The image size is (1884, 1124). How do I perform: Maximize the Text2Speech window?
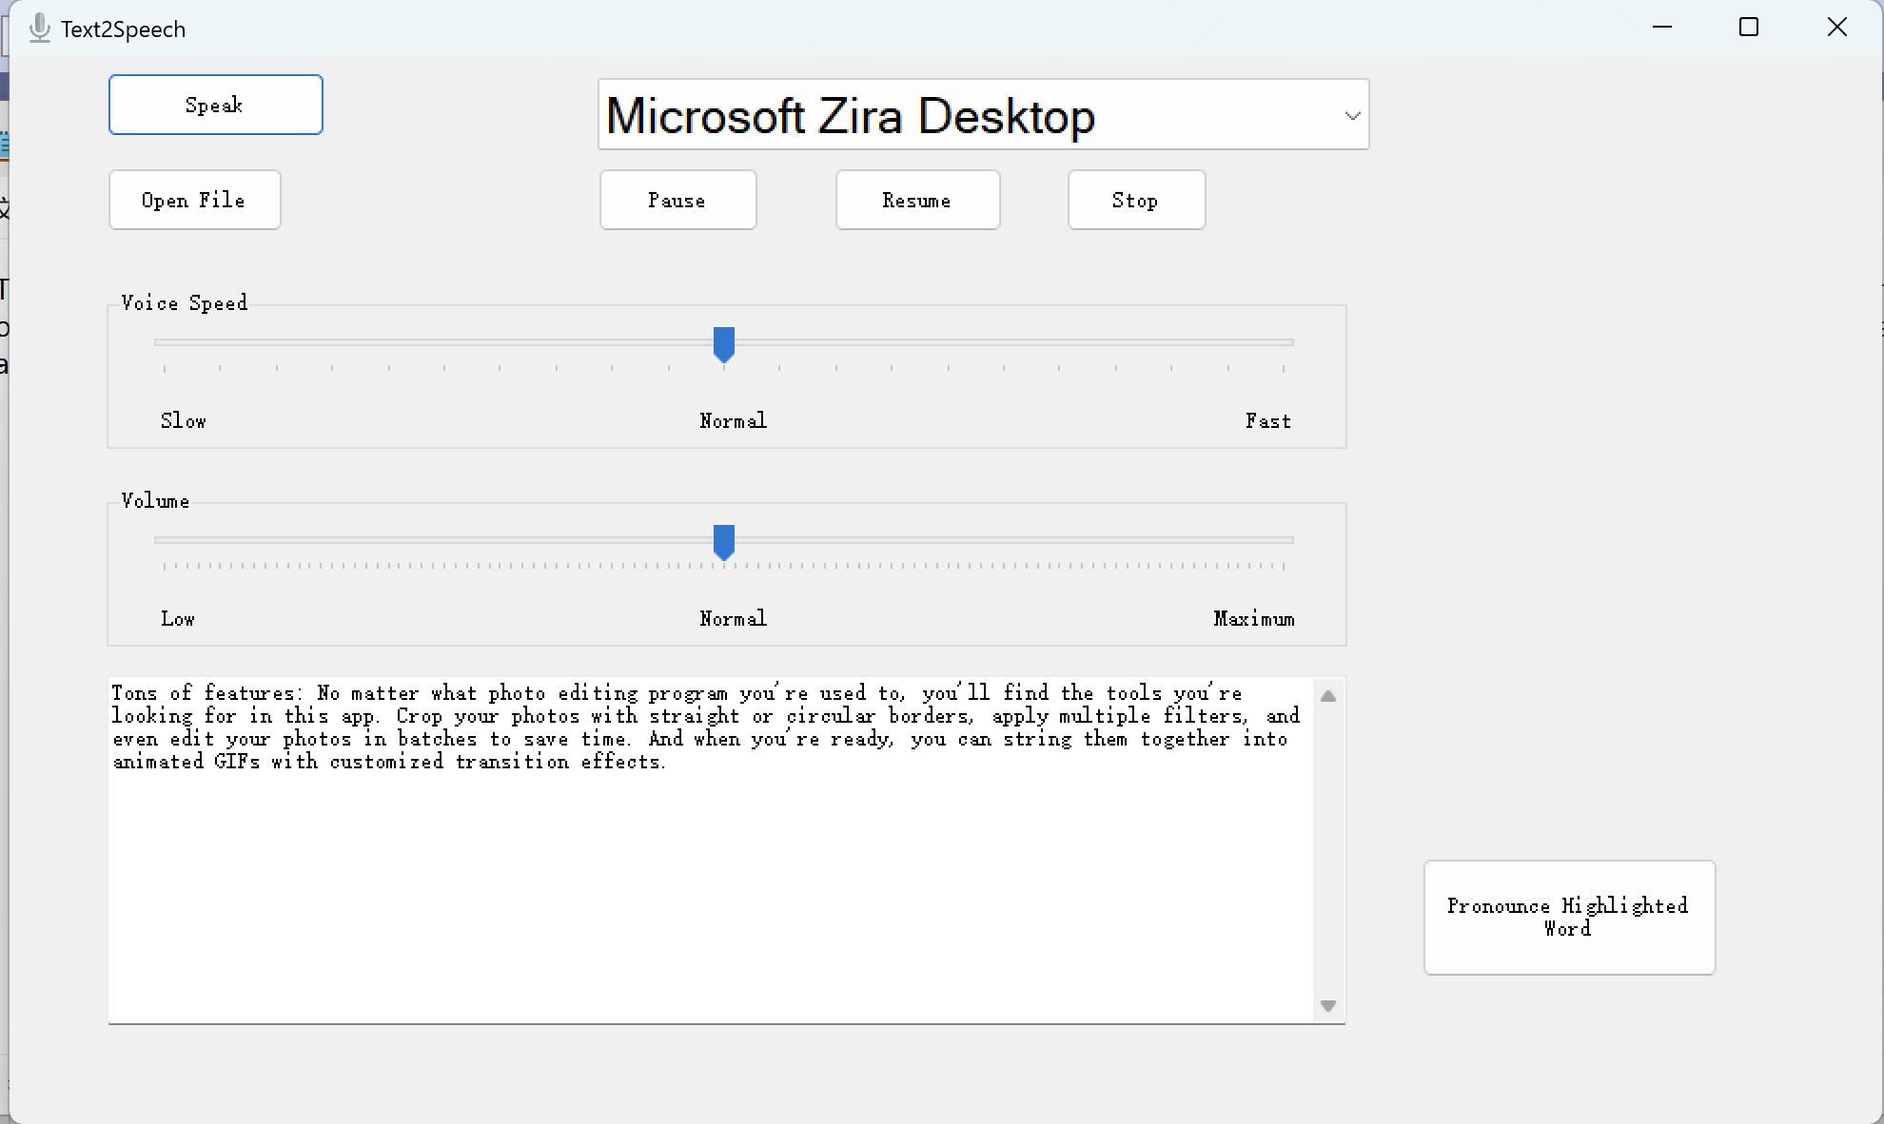(1748, 28)
